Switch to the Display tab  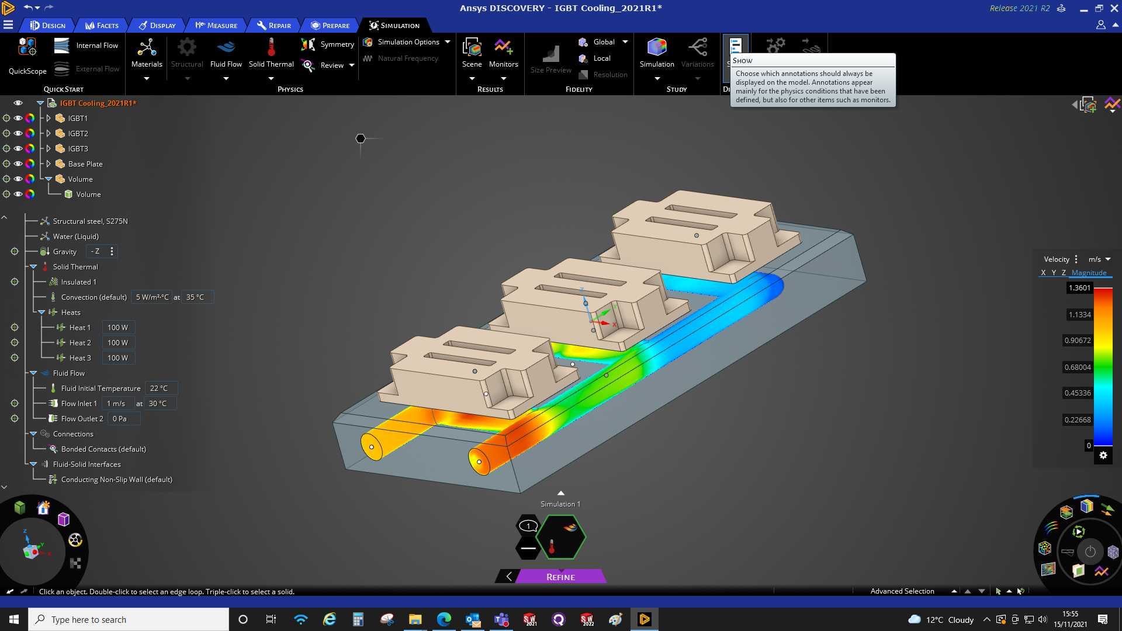(157, 25)
